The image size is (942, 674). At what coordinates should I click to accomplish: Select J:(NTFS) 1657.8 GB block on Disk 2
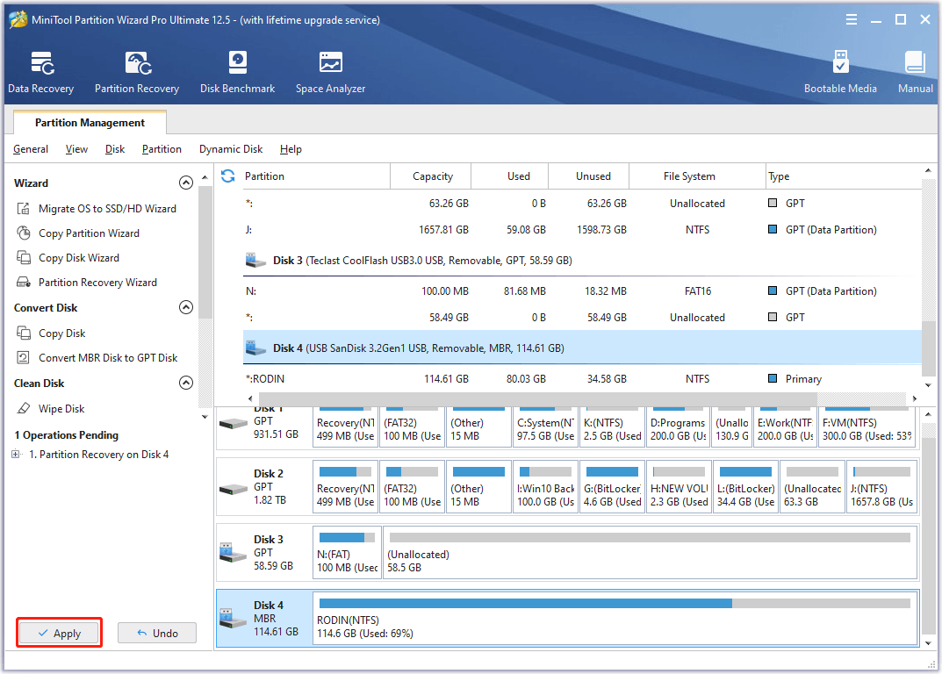click(882, 486)
